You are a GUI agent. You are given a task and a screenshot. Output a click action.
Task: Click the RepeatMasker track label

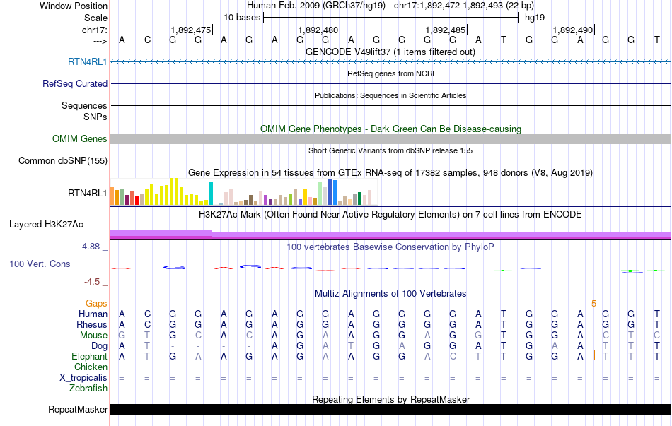[x=78, y=409]
